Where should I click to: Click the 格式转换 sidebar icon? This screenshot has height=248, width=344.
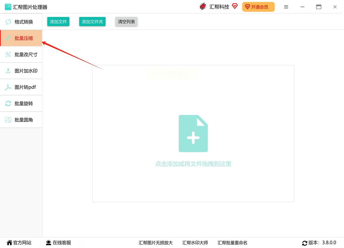pos(8,22)
